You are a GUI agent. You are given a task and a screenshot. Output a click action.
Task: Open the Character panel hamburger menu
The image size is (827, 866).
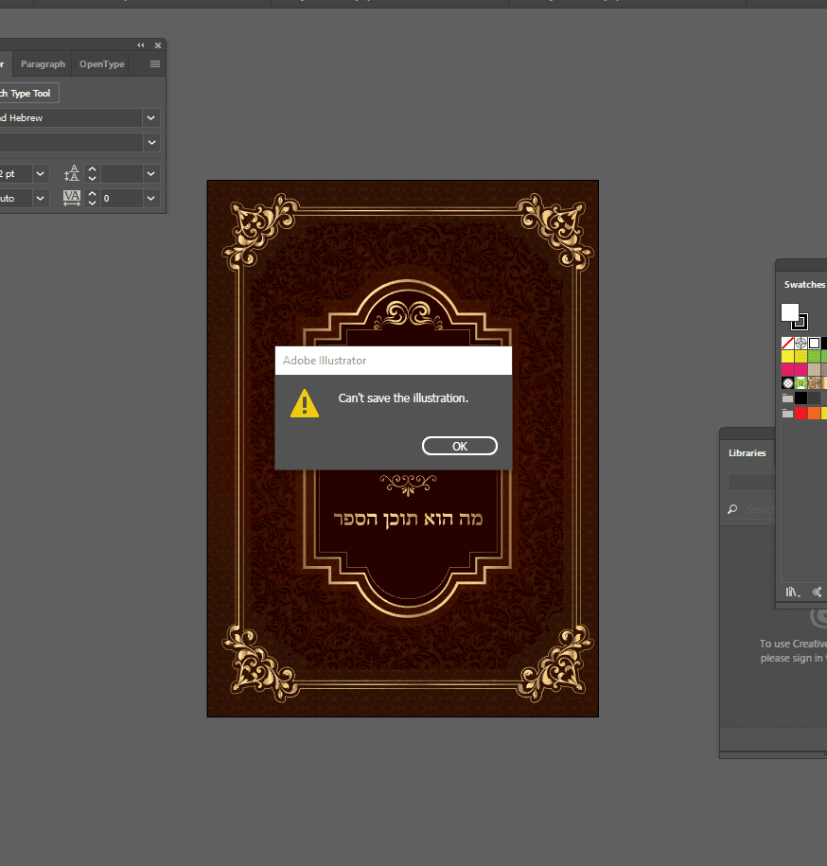pos(155,64)
